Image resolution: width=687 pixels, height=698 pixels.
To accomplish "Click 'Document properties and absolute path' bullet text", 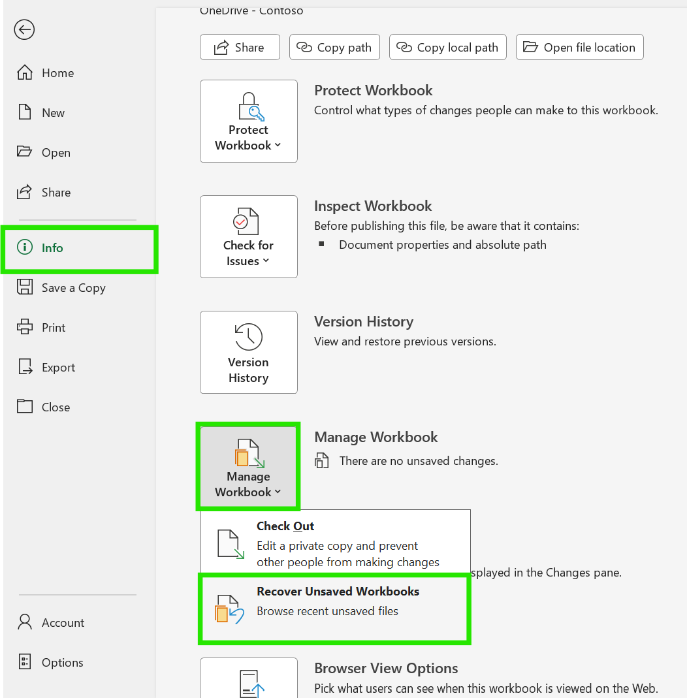I will point(443,245).
